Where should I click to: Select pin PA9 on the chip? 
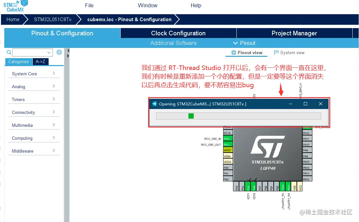307,150
